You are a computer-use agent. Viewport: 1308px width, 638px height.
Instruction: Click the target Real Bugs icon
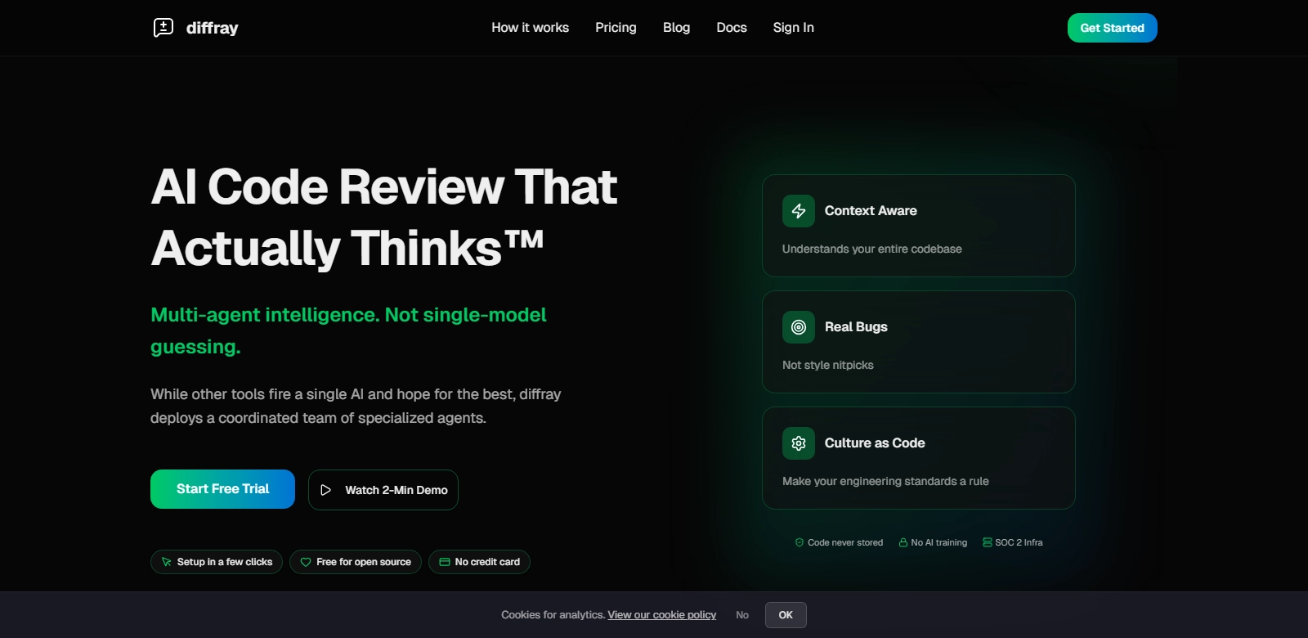799,327
